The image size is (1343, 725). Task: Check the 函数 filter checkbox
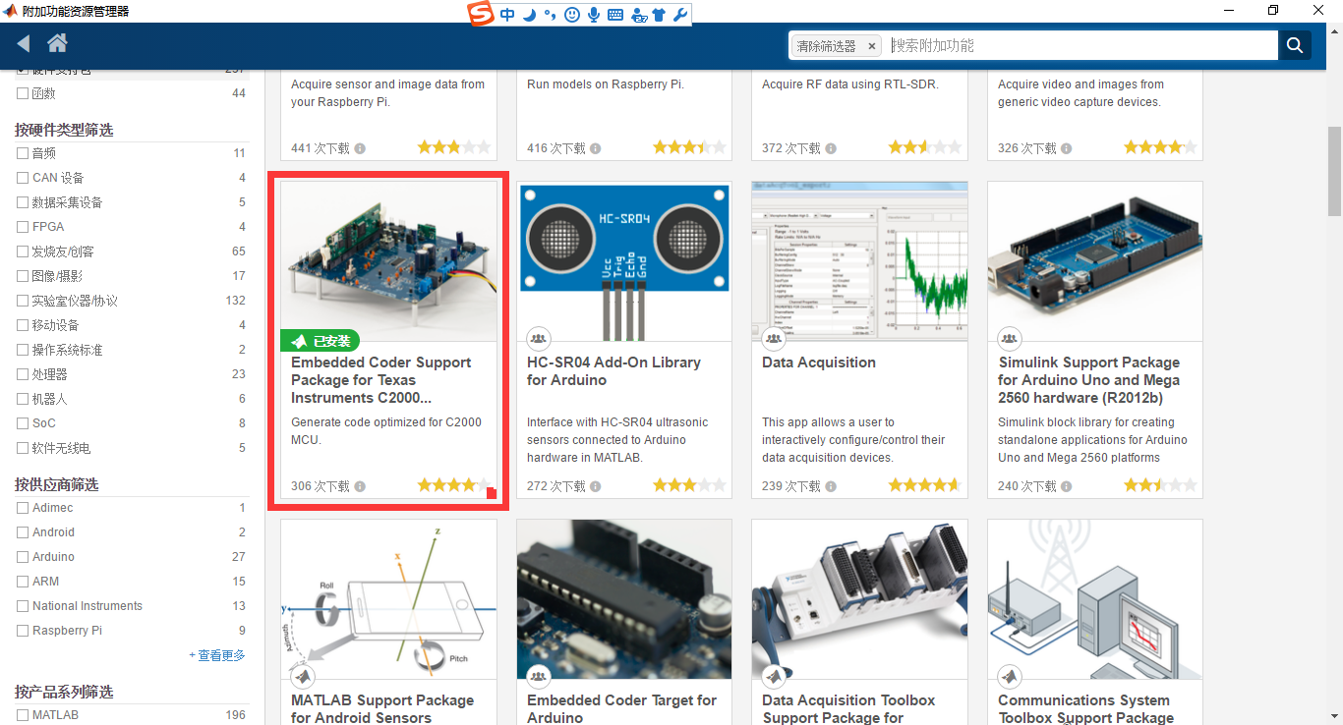pos(23,94)
